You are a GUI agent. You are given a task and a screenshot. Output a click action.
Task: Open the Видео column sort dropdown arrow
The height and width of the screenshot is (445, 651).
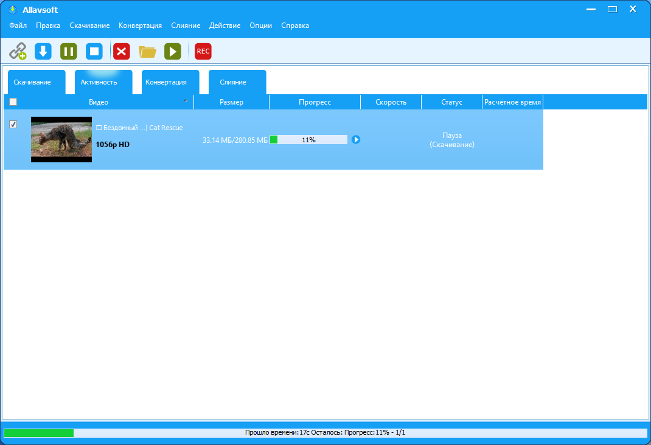click(186, 101)
